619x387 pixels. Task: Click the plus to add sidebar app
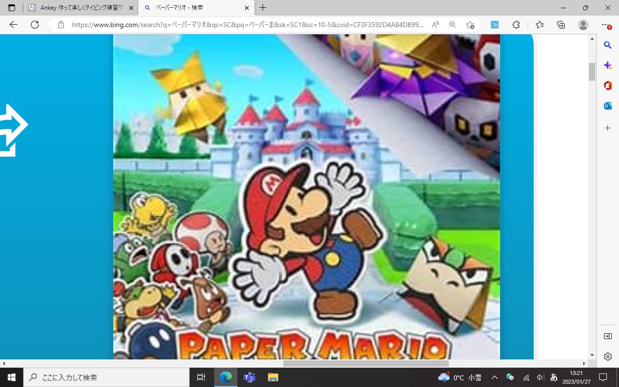(608, 128)
